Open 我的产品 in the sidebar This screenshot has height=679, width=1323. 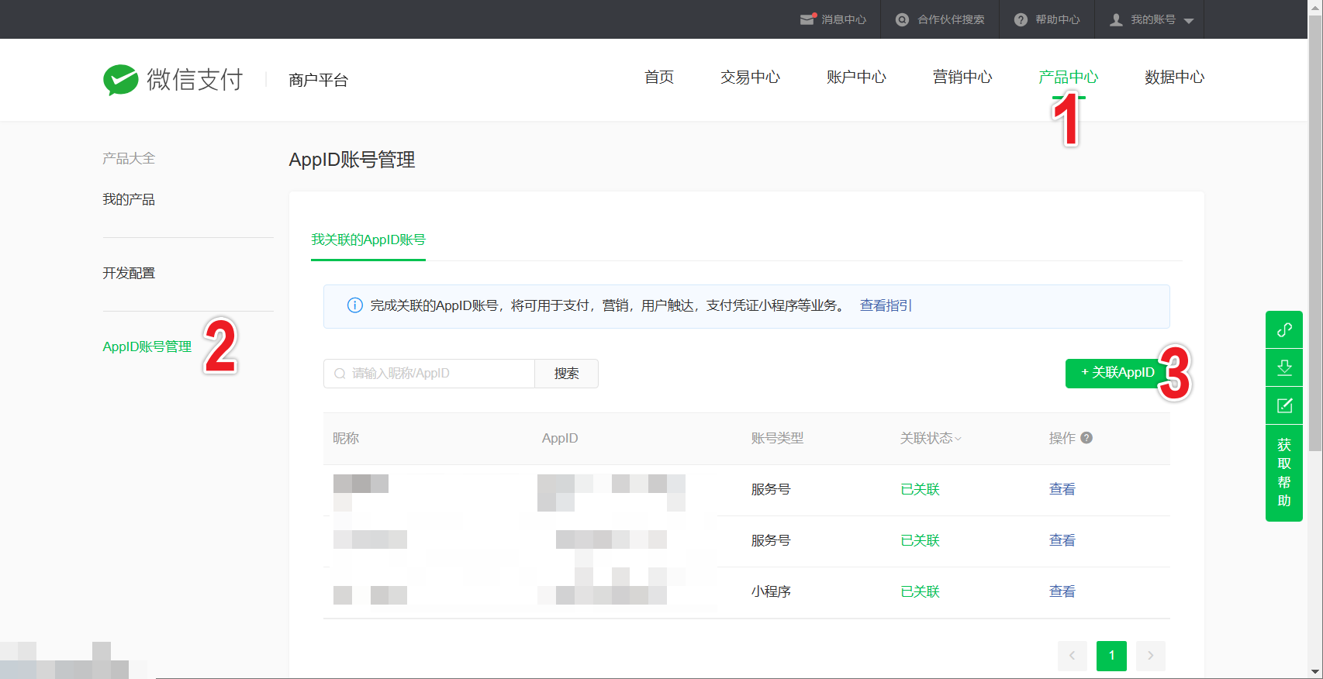click(129, 199)
